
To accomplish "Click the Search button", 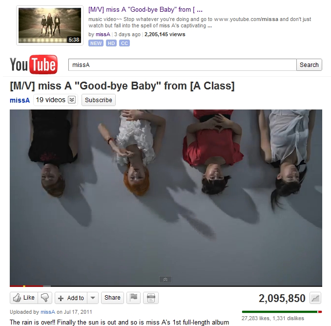I will click(309, 65).
